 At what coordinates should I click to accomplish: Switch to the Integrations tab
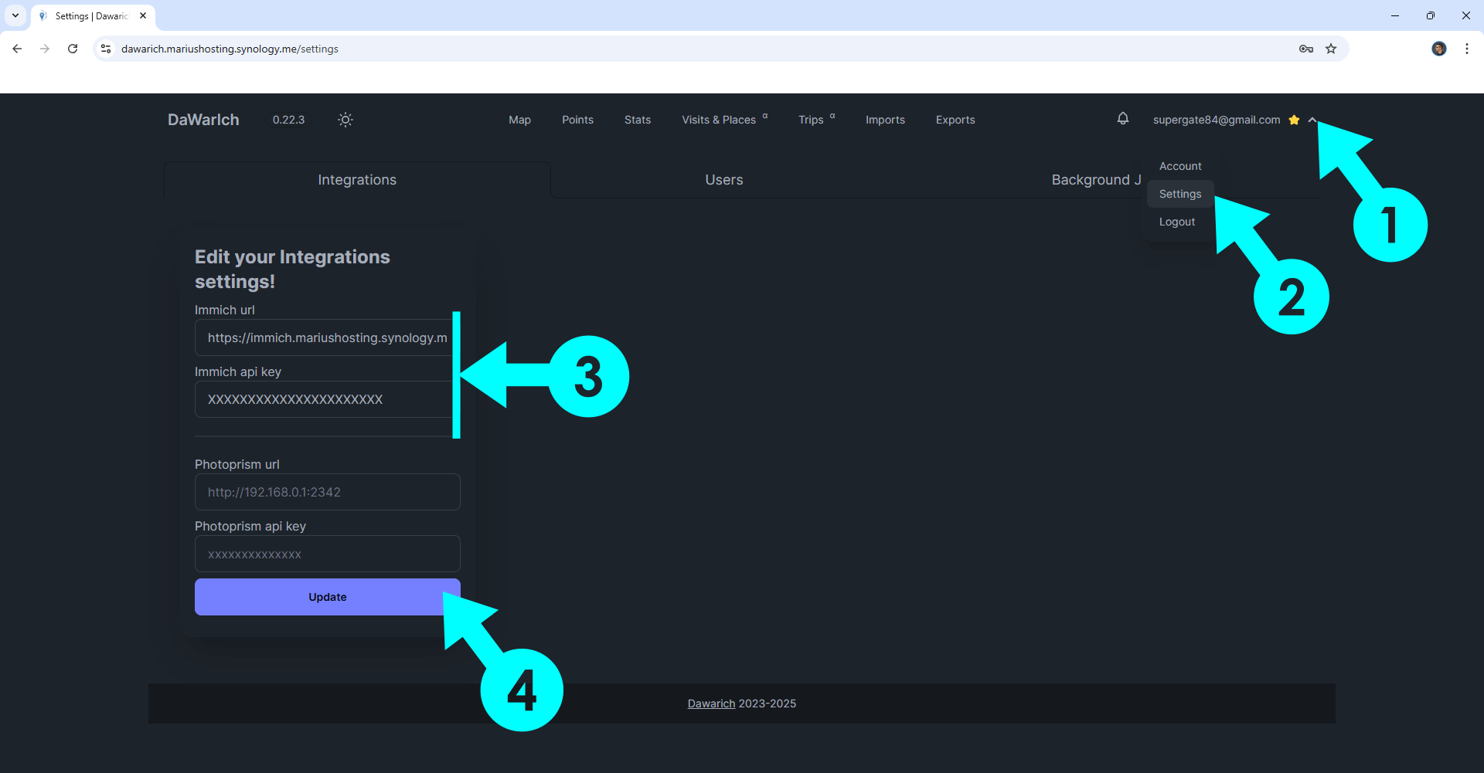click(357, 180)
